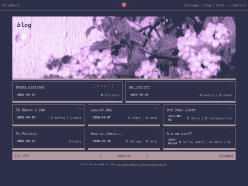Select the devlog tag on On "Rings"

207,95
